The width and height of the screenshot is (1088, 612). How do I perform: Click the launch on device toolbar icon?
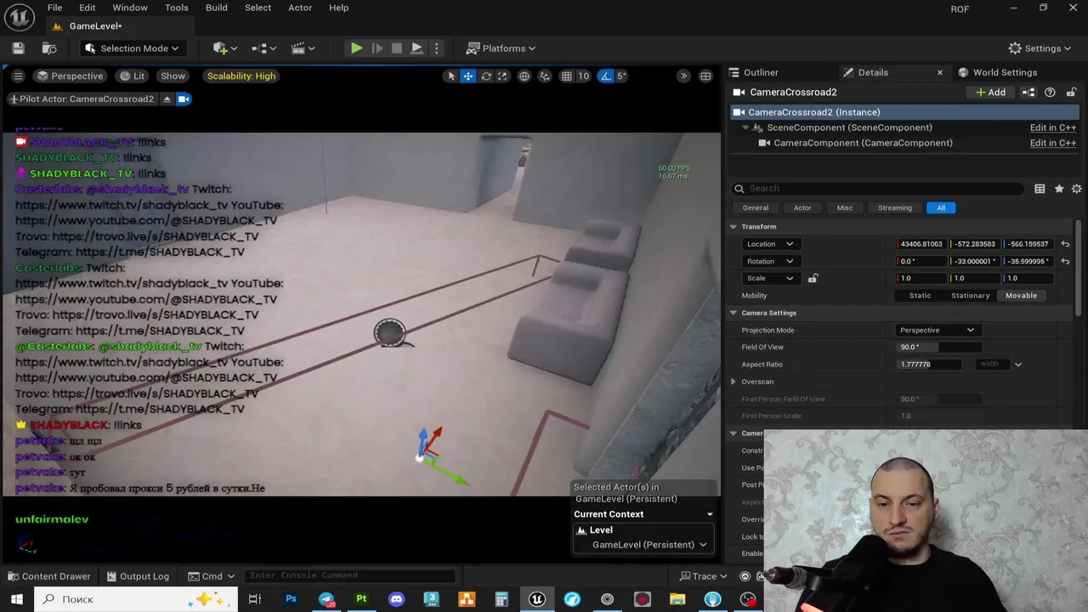416,48
